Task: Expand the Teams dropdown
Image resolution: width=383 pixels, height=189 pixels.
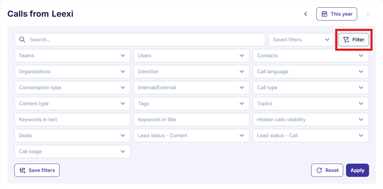Action: click(x=73, y=56)
